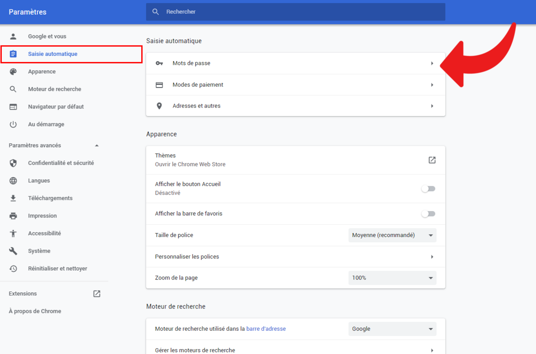
Task: Click the Modes de paiement row label
Action: point(198,85)
